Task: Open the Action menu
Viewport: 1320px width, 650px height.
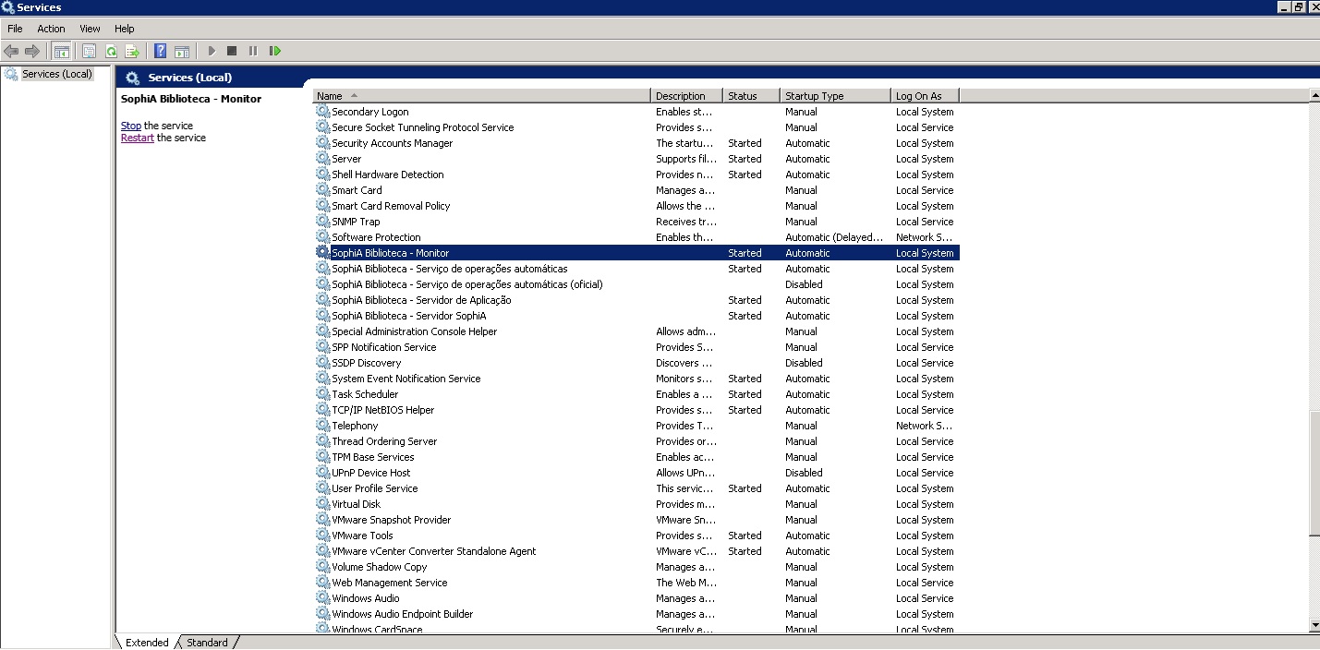Action: click(x=52, y=29)
